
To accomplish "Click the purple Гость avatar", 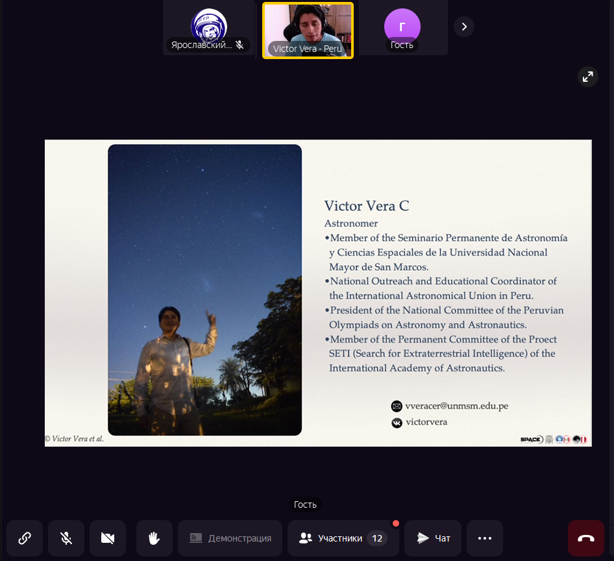I will pyautogui.click(x=402, y=25).
